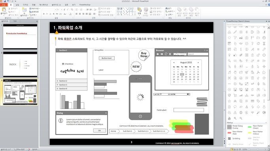Pick the binoculars stencil icon

coord(258,90)
